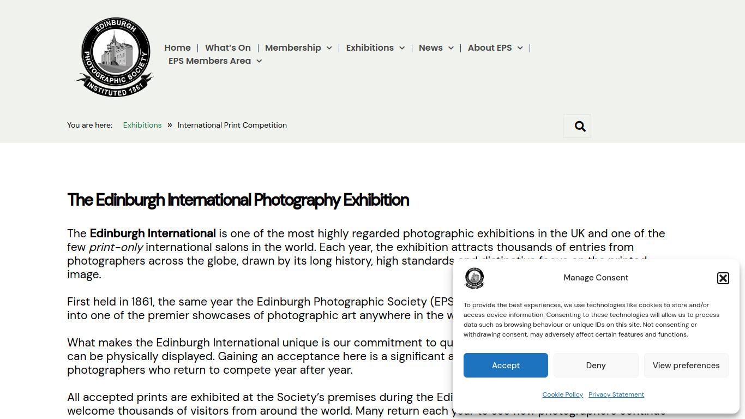Open the What's On menu item
745x419 pixels.
coord(228,48)
